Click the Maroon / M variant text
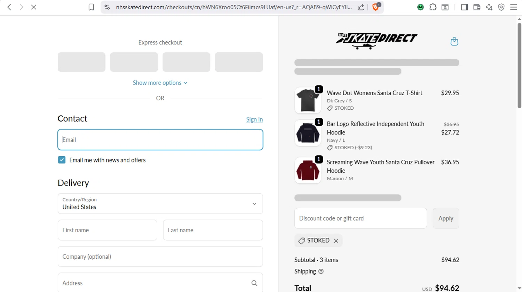 tap(340, 178)
